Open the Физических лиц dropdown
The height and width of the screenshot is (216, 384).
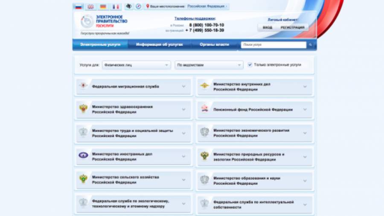pos(137,65)
